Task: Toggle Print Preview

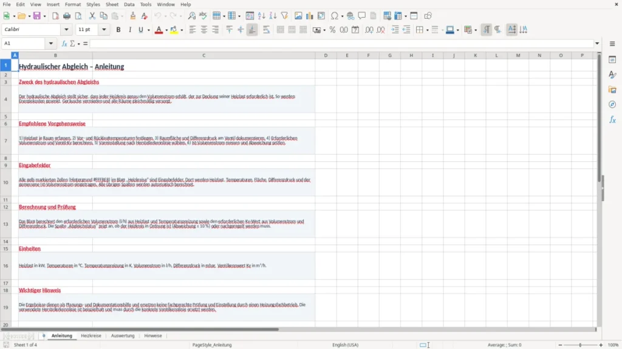Action: 78,16
